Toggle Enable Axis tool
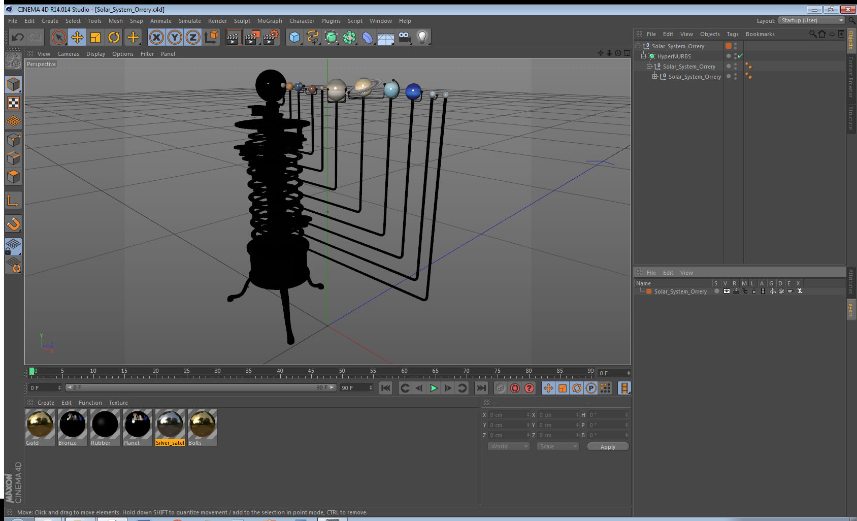This screenshot has width=857, height=521. point(13,201)
